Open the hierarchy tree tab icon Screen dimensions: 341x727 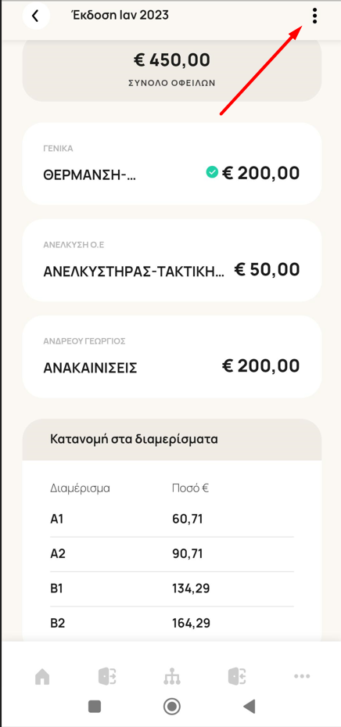pos(172,678)
